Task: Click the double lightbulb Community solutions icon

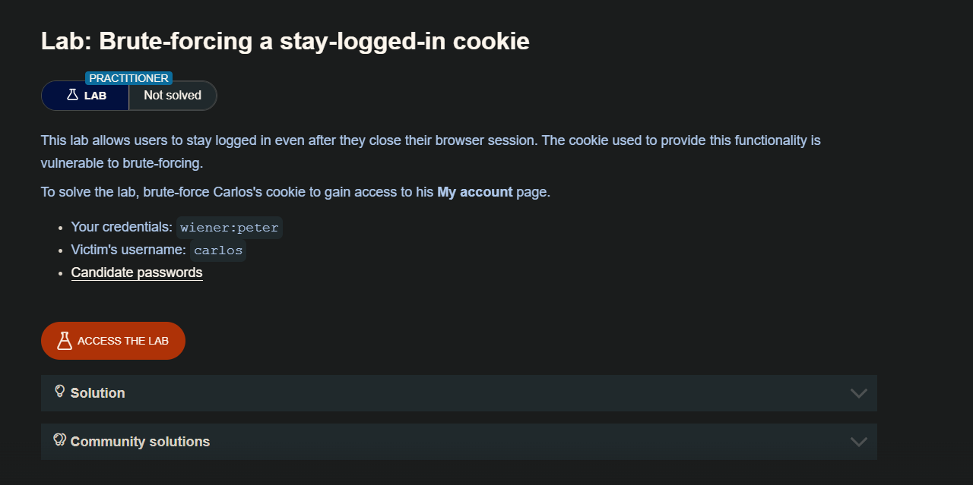Action: point(60,440)
